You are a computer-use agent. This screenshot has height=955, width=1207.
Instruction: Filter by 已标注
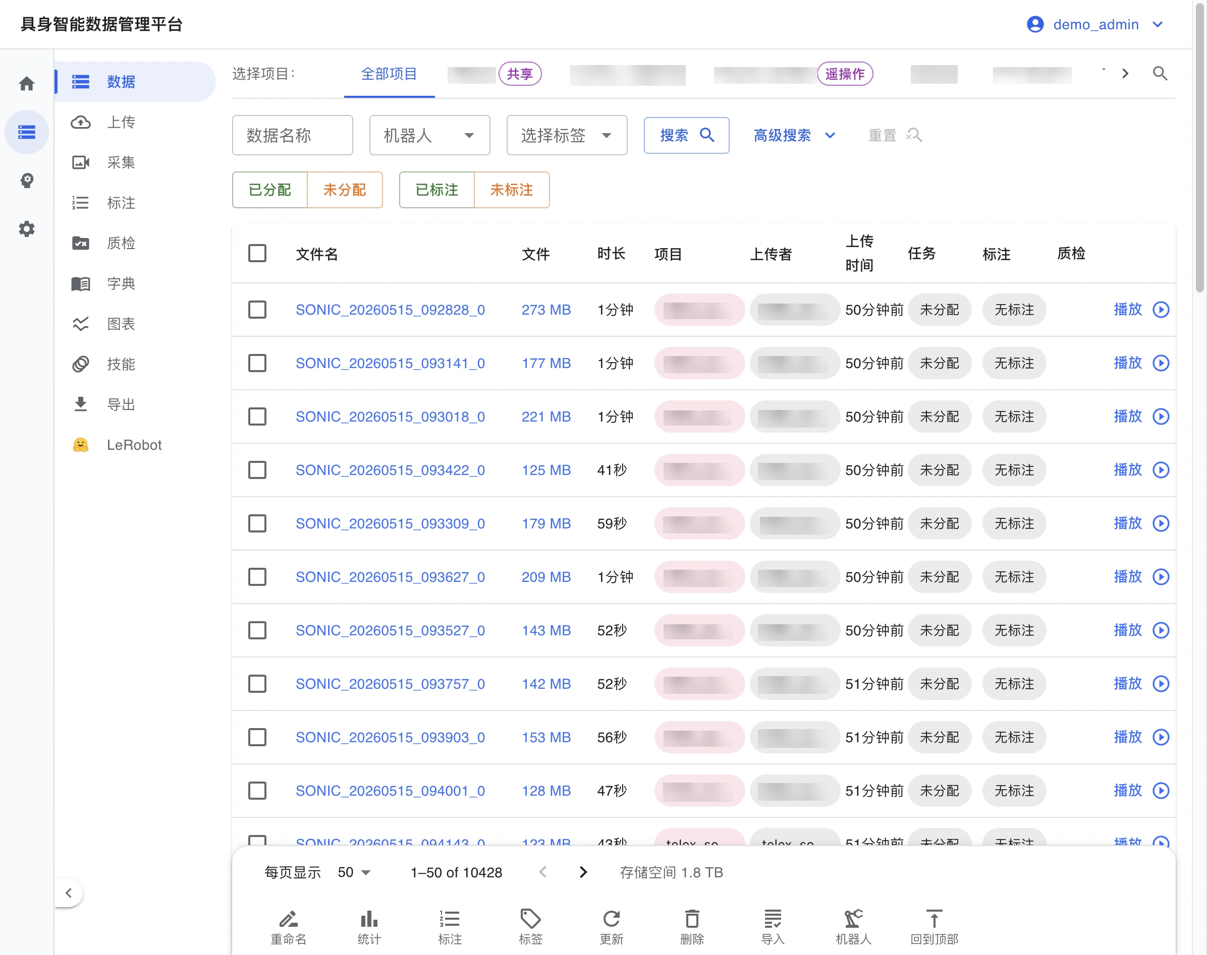click(437, 190)
